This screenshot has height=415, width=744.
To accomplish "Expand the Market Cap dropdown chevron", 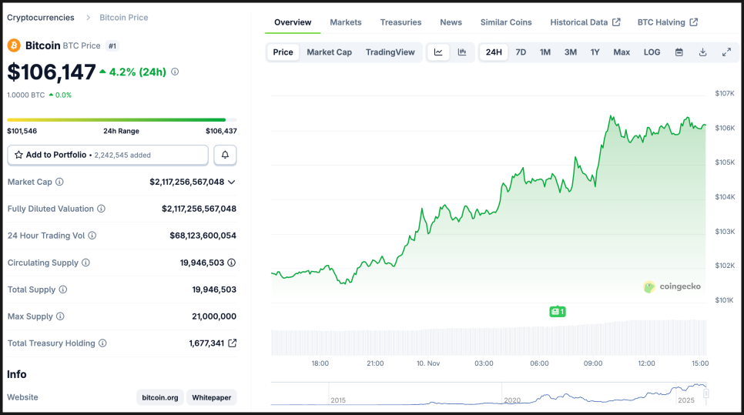I will [232, 182].
